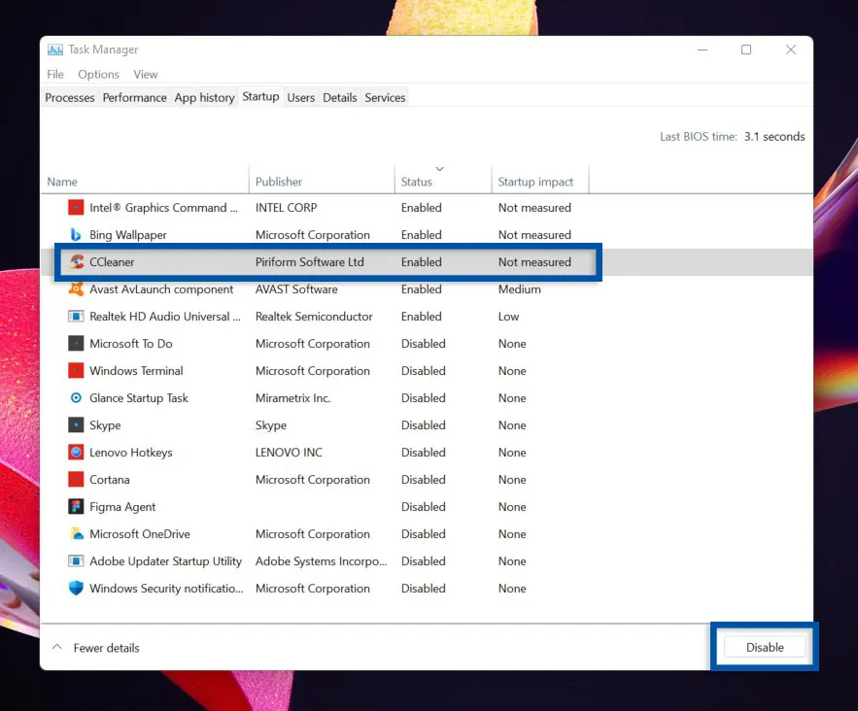Open the Options menu
Viewport: 858px width, 711px height.
(x=98, y=74)
